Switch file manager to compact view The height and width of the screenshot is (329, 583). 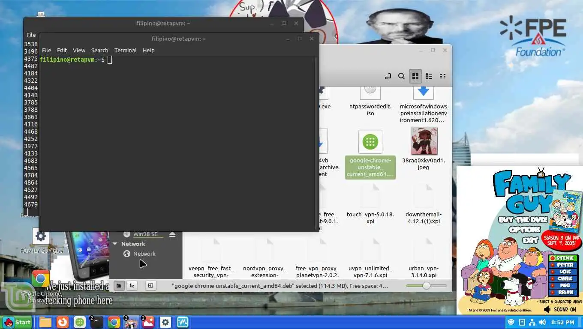(443, 76)
